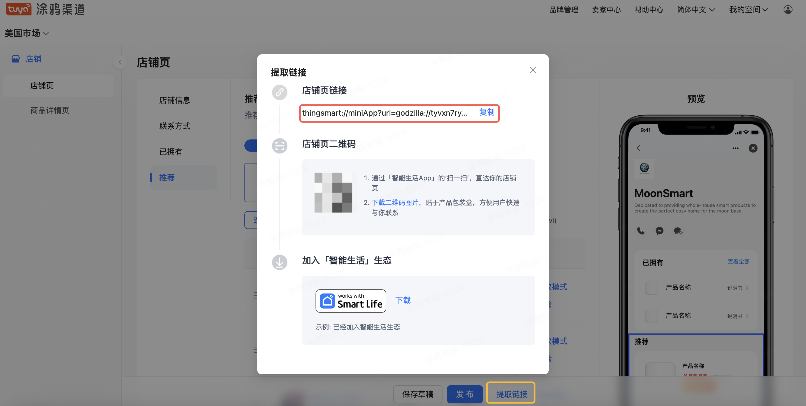Image resolution: width=806 pixels, height=406 pixels.
Task: Click the download icon beside 加入「智能生活」生态
Action: pos(279,262)
